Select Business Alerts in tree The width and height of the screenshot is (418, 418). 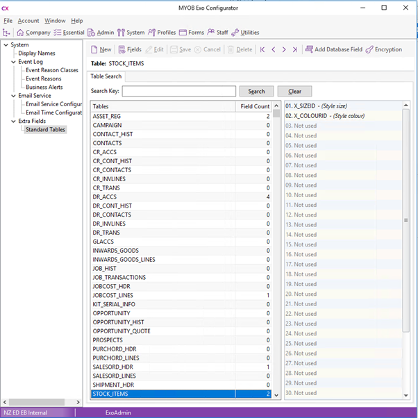click(x=44, y=87)
